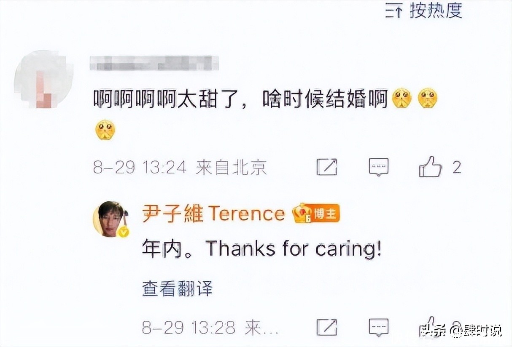The width and height of the screenshot is (512, 347).
Task: Click the sort icon beside 按热度
Action: 393,11
